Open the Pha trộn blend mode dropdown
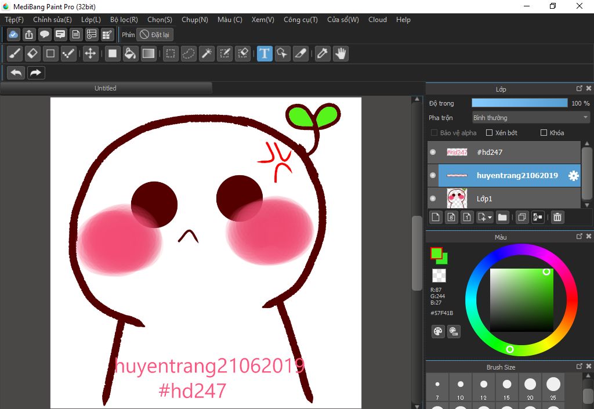The height and width of the screenshot is (409, 594). pyautogui.click(x=530, y=118)
